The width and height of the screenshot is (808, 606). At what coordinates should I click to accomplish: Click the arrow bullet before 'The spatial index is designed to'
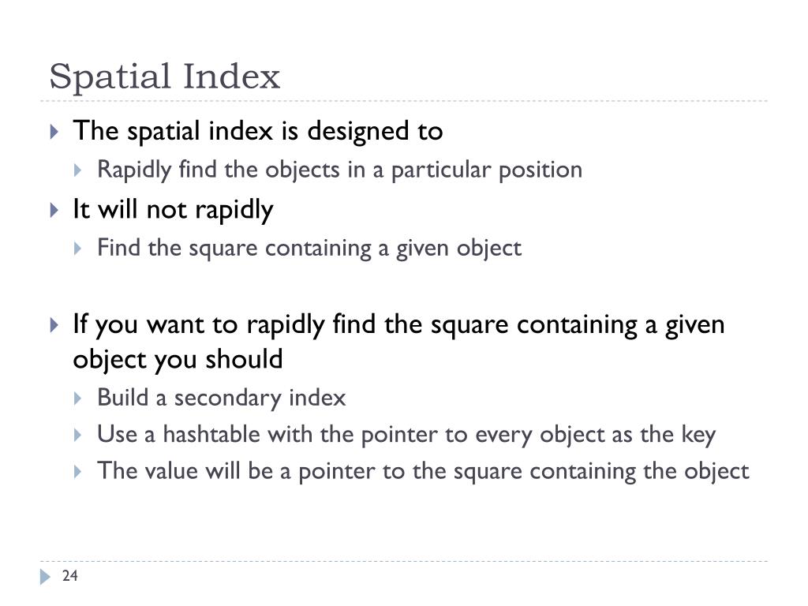(x=54, y=132)
